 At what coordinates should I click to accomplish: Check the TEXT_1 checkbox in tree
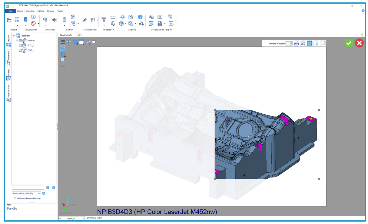click(20, 50)
